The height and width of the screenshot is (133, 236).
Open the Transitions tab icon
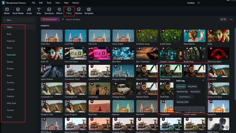tap(49, 9)
